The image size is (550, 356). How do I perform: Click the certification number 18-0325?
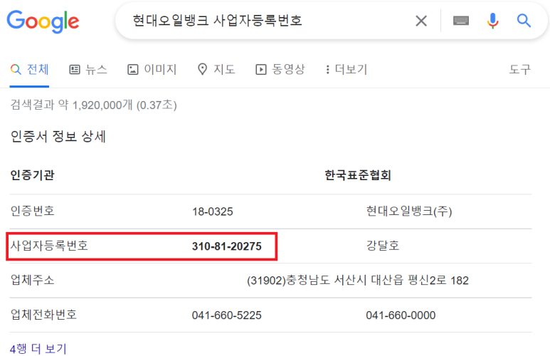tap(213, 211)
